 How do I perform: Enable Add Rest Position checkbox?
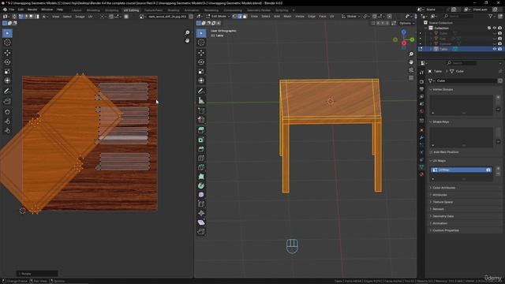432,152
